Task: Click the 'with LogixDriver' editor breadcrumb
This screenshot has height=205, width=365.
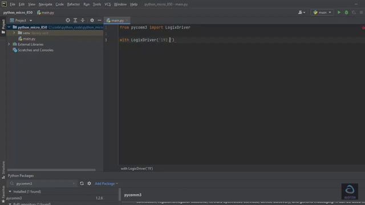Action: pyautogui.click(x=137, y=169)
